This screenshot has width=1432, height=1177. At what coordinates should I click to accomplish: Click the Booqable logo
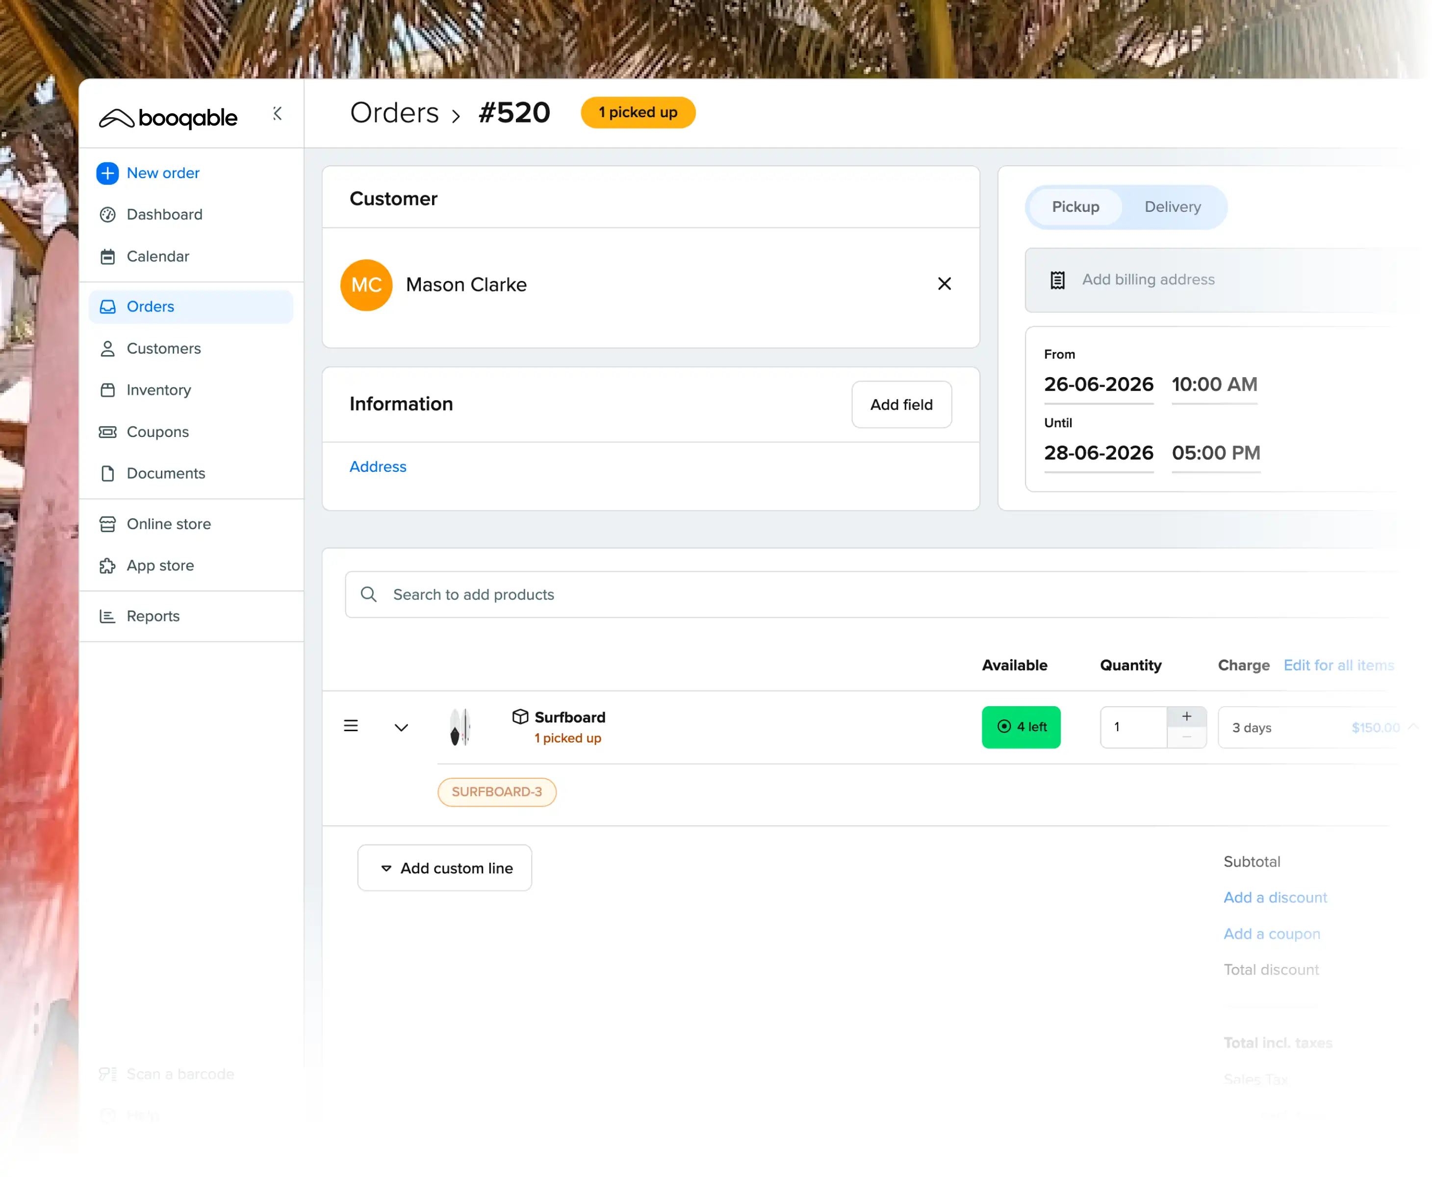click(x=168, y=118)
